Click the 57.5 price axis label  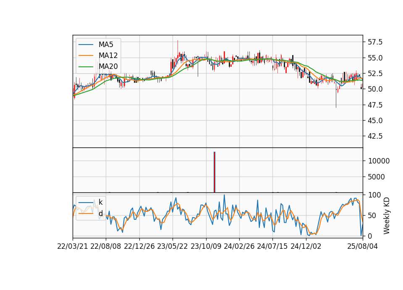tap(375, 42)
